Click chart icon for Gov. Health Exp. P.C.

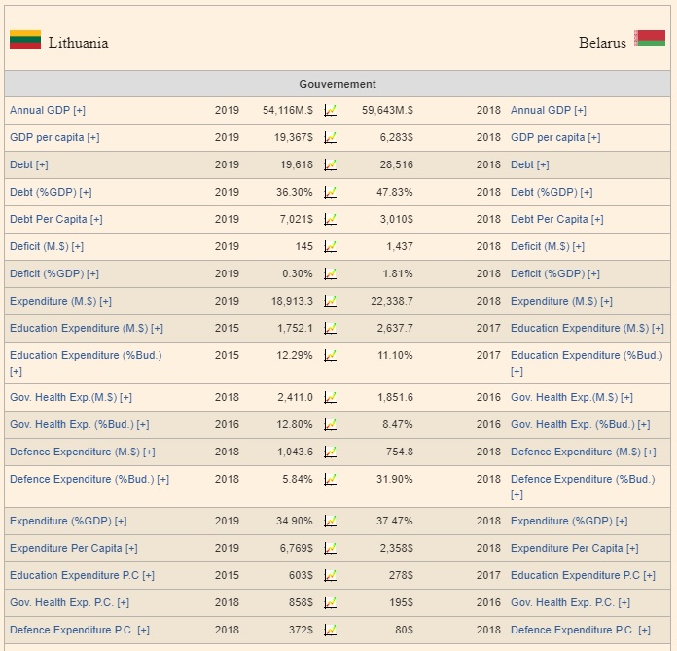coord(331,602)
